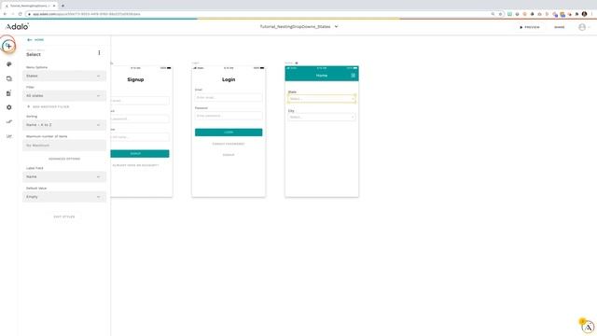Open the Label Field Name dropdown
This screenshot has height=336, width=597.
point(64,176)
